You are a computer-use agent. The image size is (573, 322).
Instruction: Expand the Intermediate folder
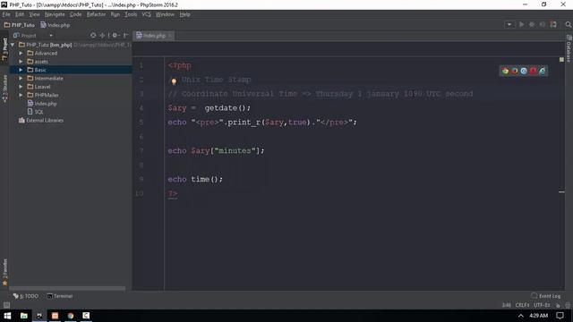click(x=21, y=79)
